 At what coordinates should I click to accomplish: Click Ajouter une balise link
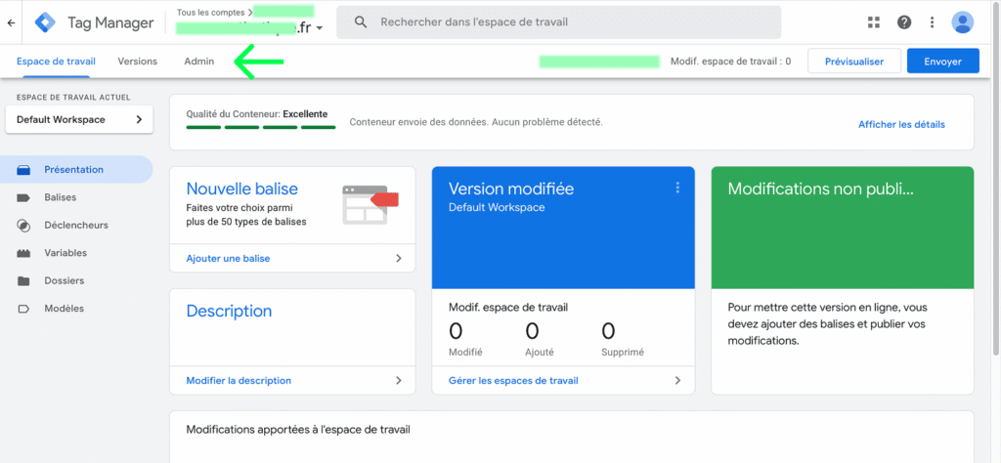click(x=228, y=259)
